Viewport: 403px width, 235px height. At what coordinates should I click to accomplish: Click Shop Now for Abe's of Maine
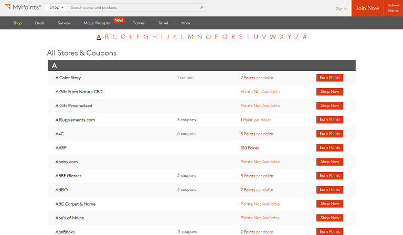tap(330, 218)
